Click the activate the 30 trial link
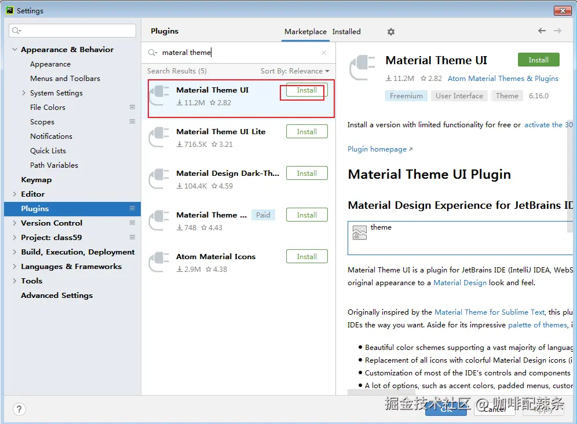 (548, 125)
